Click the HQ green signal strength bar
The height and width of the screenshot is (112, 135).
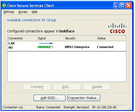[45, 47]
